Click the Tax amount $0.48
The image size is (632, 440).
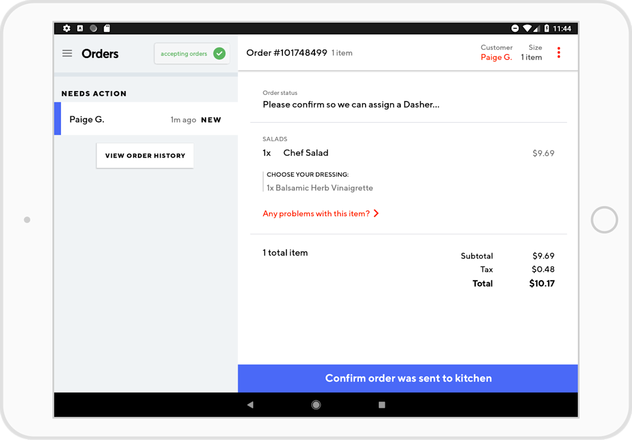(543, 269)
